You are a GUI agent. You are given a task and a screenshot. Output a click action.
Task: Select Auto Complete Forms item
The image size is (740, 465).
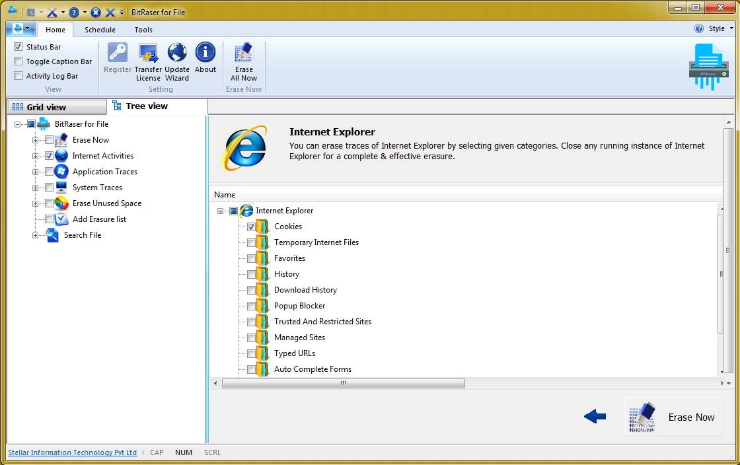[313, 369]
